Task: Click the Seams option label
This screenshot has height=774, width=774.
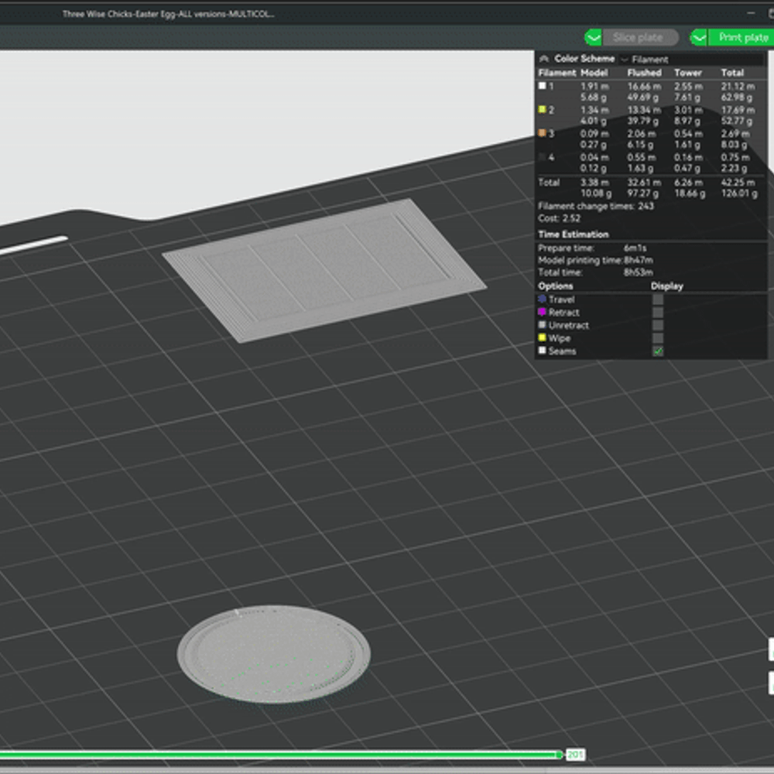Action: click(562, 351)
